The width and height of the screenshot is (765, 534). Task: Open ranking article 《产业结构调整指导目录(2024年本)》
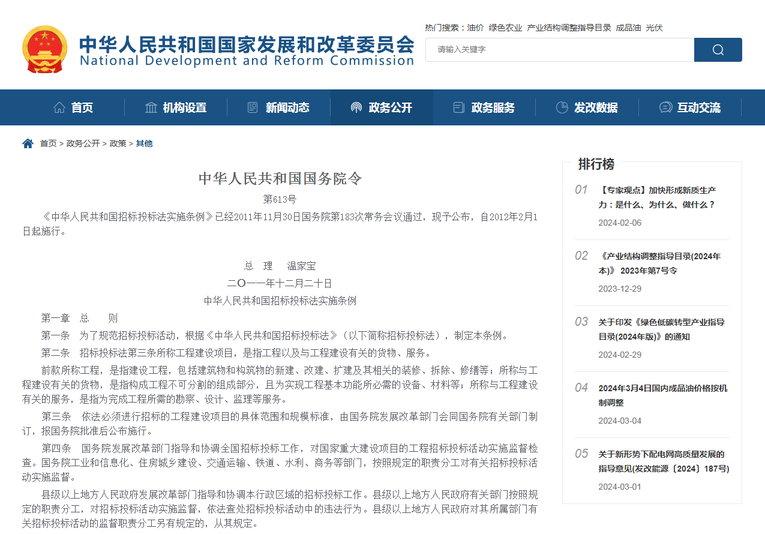659,263
